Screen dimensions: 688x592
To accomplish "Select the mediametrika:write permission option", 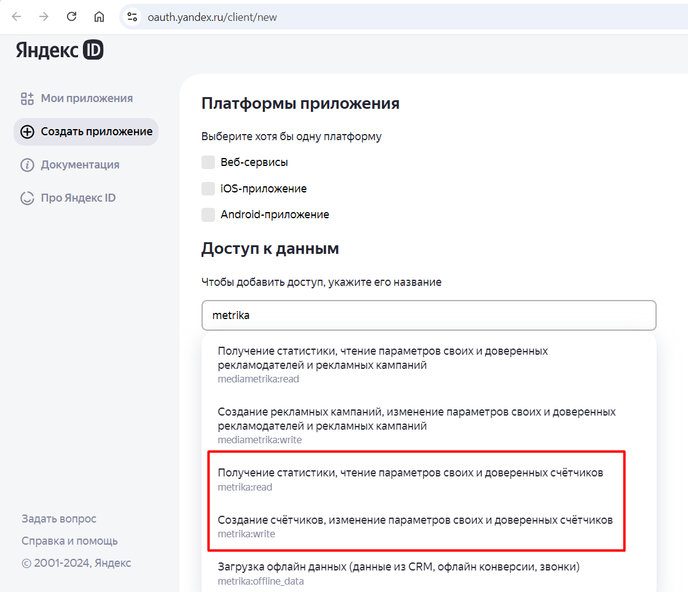I will (x=429, y=425).
